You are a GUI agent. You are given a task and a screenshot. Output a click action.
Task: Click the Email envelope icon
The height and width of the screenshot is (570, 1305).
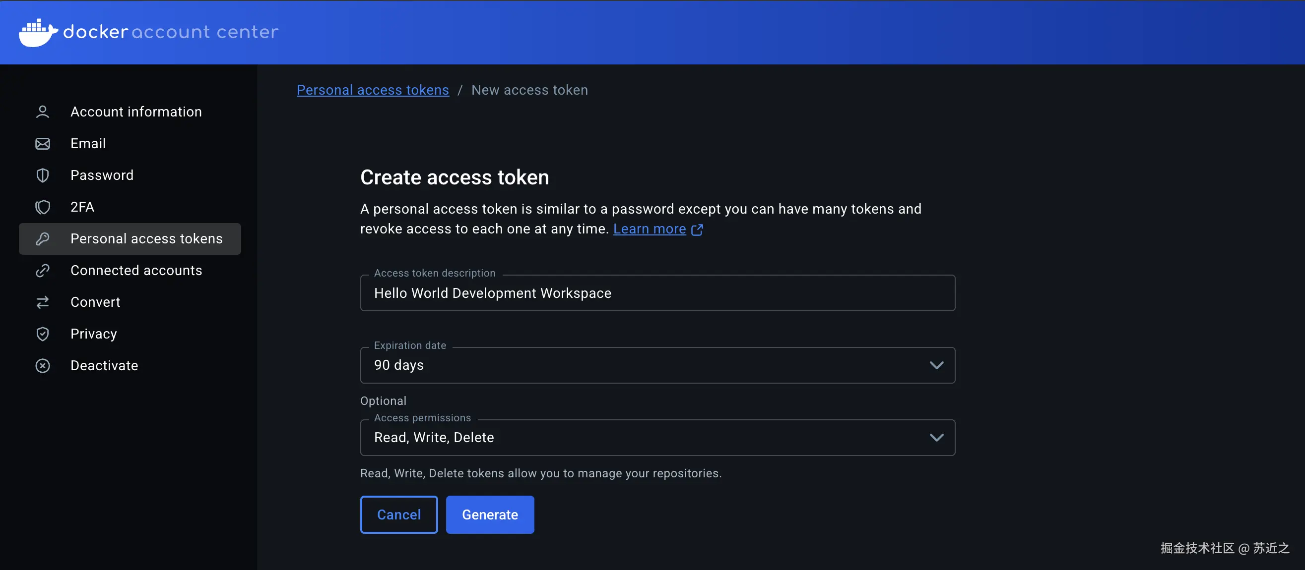coord(43,144)
